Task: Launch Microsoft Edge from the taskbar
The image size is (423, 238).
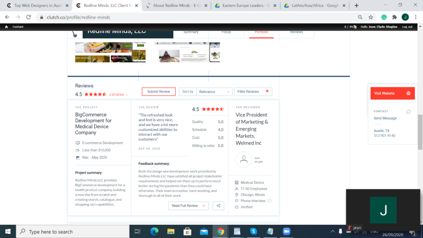Action: 154,231
